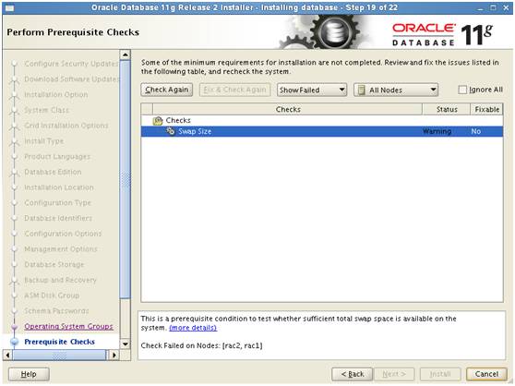
Task: Click the sidebar scroll down arrow
Action: [x=126, y=344]
